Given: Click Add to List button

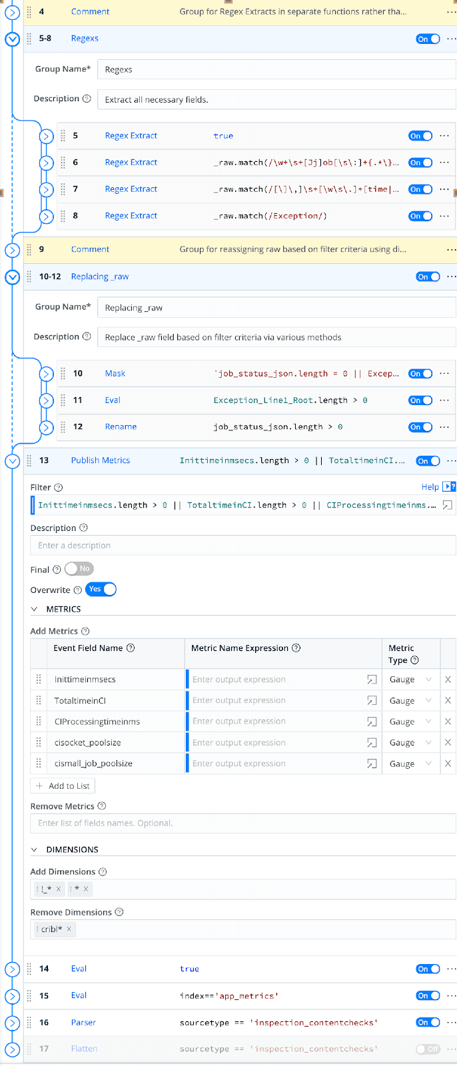Looking at the screenshot, I should point(63,786).
